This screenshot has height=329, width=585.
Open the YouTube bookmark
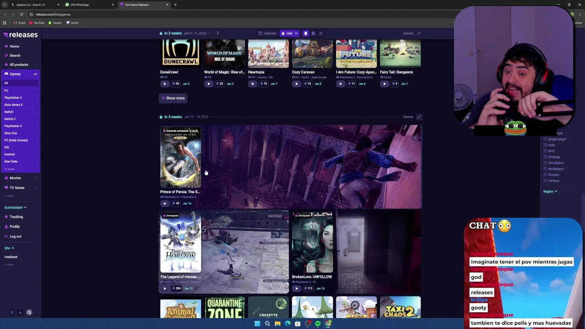(x=37, y=23)
